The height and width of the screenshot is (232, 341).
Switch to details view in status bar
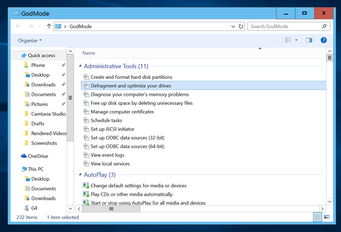click(x=318, y=217)
